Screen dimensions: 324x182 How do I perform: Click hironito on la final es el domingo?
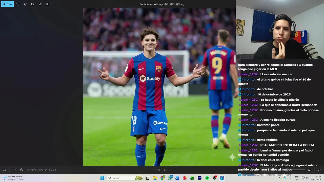pyautogui.click(x=248, y=160)
